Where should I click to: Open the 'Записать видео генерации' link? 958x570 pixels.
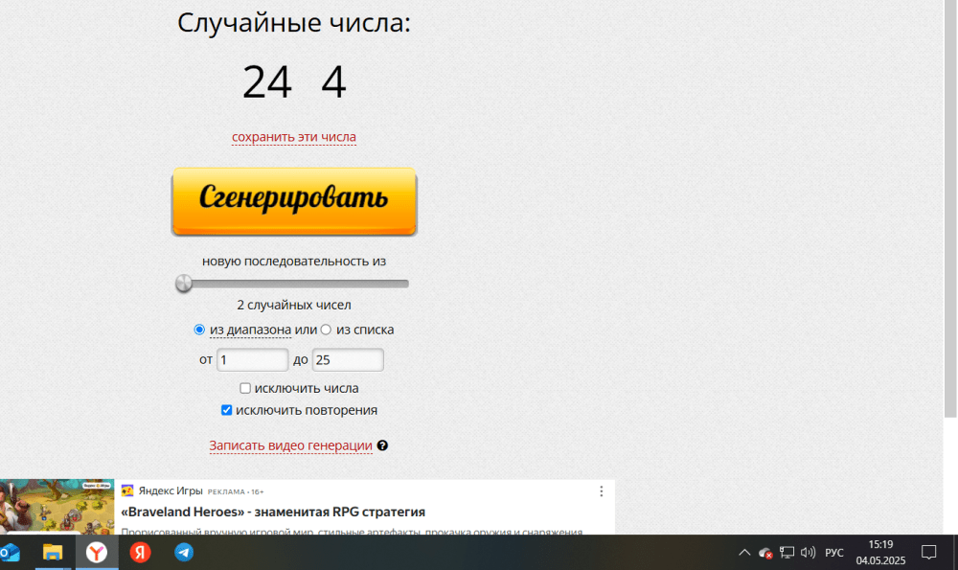[x=290, y=445]
